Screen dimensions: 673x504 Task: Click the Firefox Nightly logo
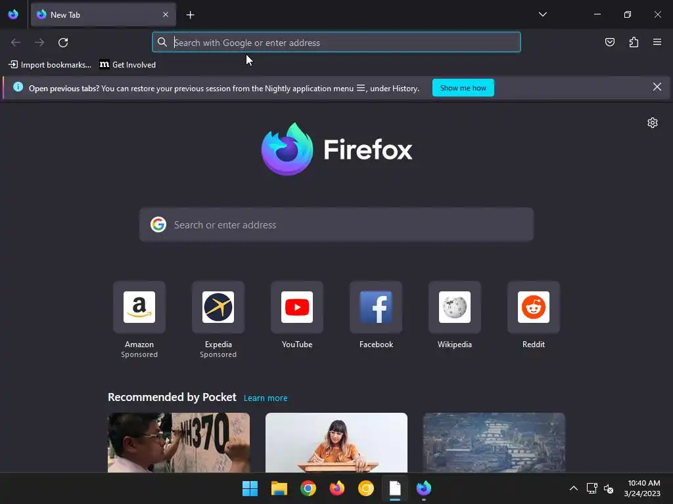point(287,149)
